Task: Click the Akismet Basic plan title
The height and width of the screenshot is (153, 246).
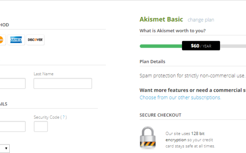Action: click(x=161, y=20)
